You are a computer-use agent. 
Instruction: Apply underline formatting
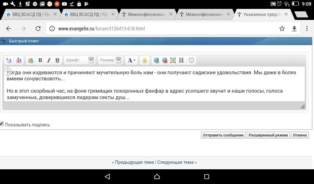pyautogui.click(x=57, y=60)
